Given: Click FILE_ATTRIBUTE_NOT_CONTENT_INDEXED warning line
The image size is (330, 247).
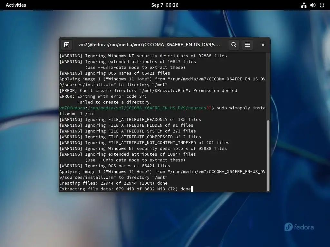Looking at the screenshot, I should 144,142.
